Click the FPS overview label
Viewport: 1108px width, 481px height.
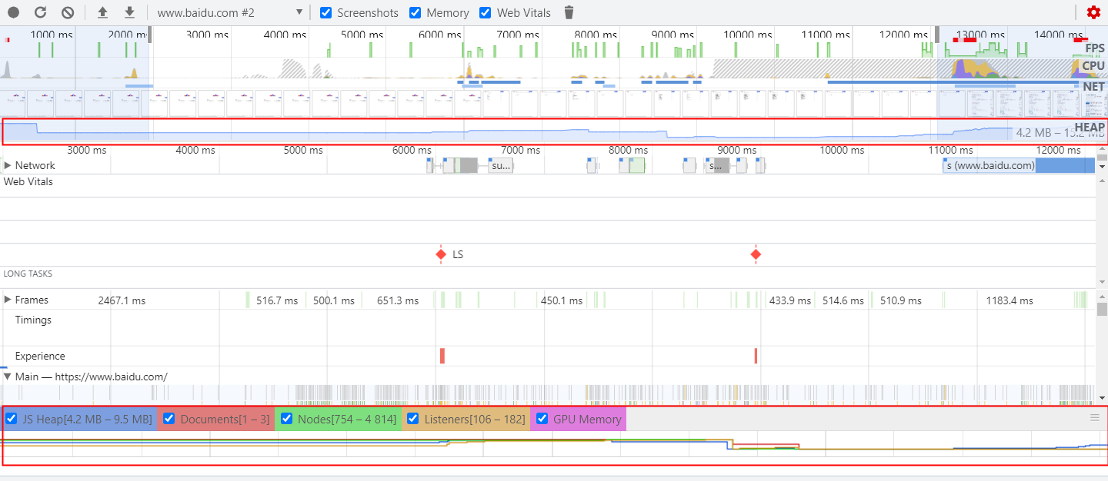(x=1094, y=48)
